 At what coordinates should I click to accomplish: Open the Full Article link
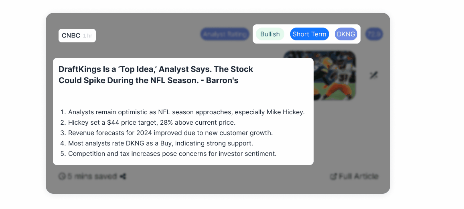pos(359,177)
